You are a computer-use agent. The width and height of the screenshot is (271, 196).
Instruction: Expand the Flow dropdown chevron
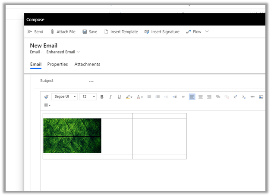pos(207,32)
